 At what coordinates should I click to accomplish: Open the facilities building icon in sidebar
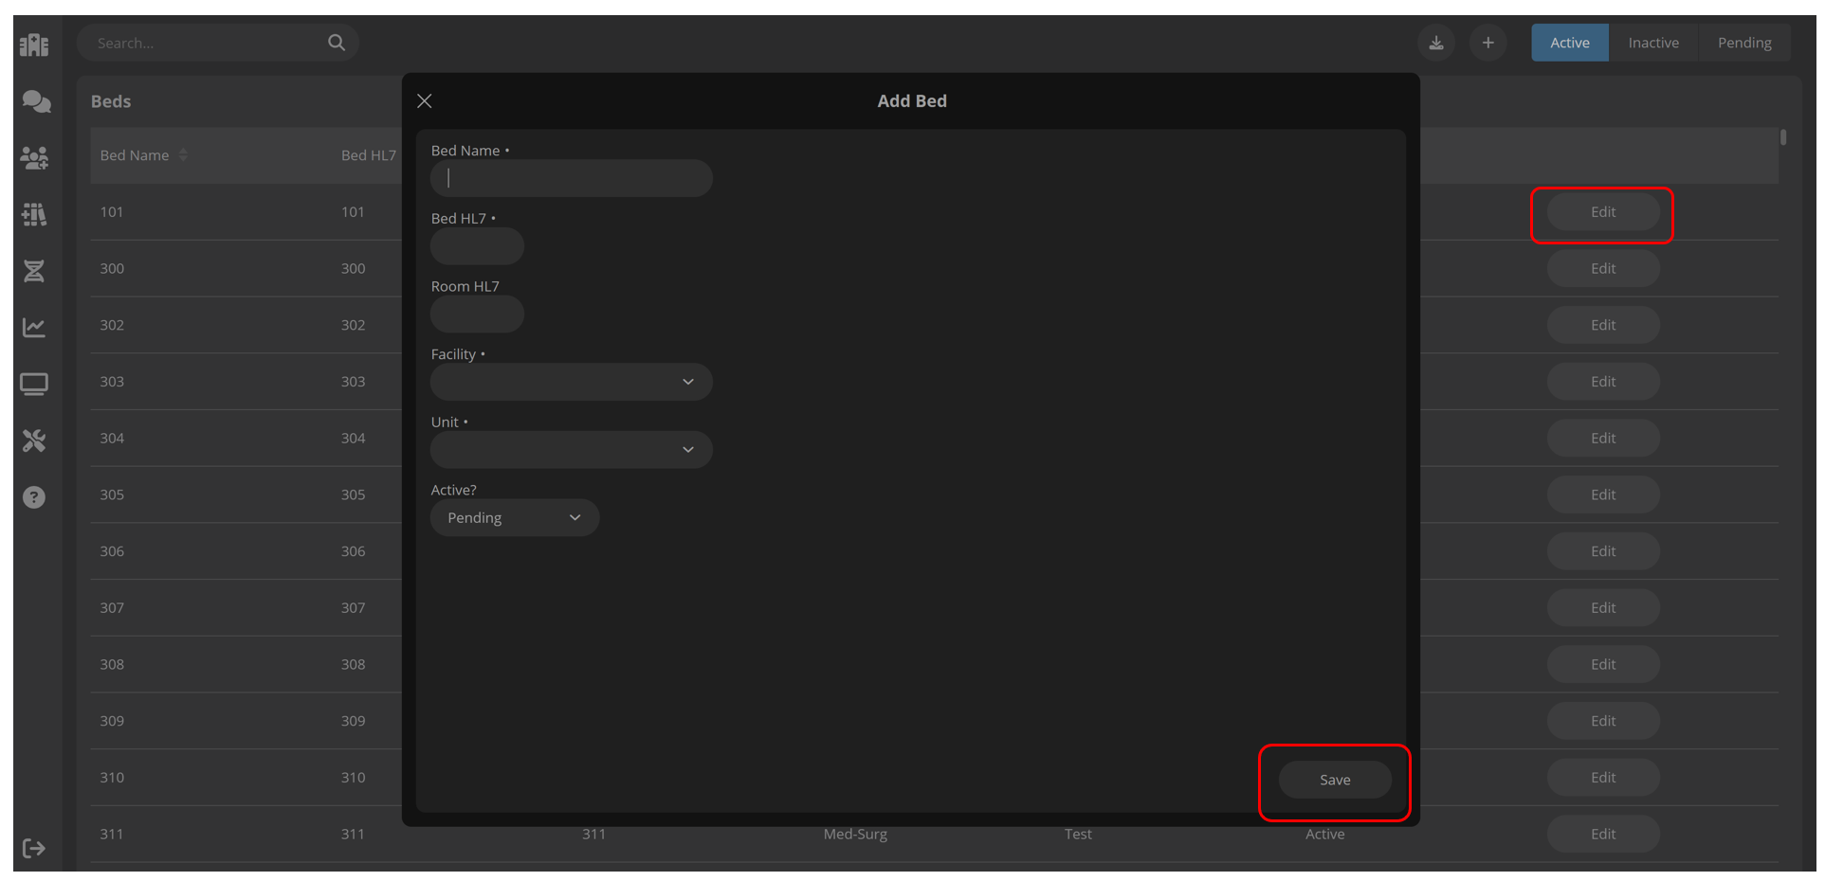click(34, 45)
